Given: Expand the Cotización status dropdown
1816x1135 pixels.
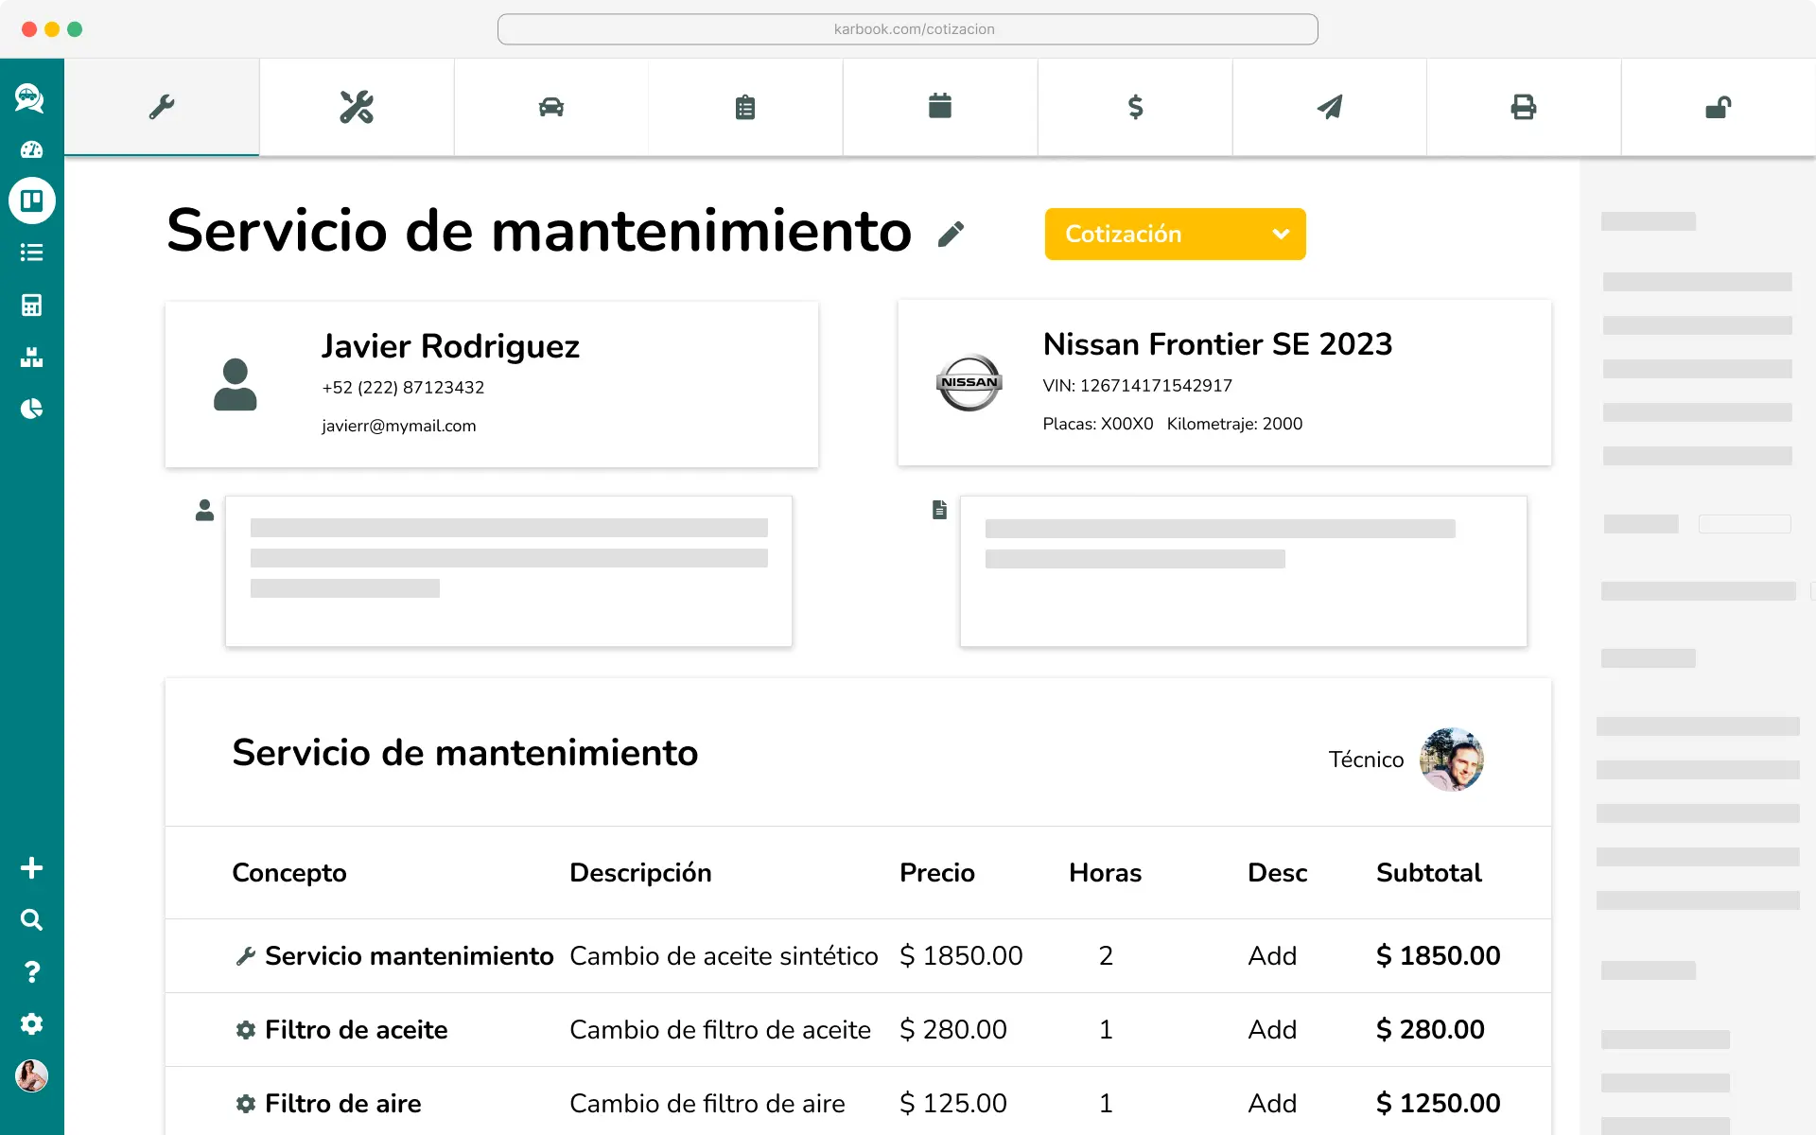Looking at the screenshot, I should coord(1175,234).
